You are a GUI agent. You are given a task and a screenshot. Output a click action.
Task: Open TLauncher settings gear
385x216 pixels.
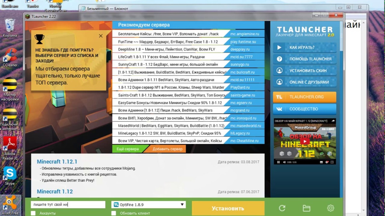point(331,208)
